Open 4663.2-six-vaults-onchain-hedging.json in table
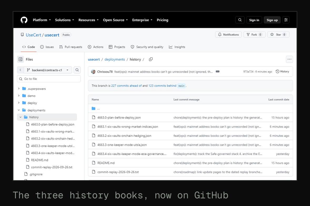 click(x=124, y=136)
